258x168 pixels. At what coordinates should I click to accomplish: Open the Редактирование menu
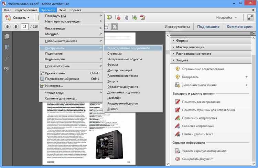coord(26,10)
